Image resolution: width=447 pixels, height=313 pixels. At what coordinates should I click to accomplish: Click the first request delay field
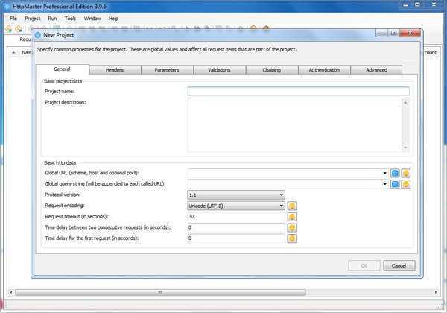236,238
